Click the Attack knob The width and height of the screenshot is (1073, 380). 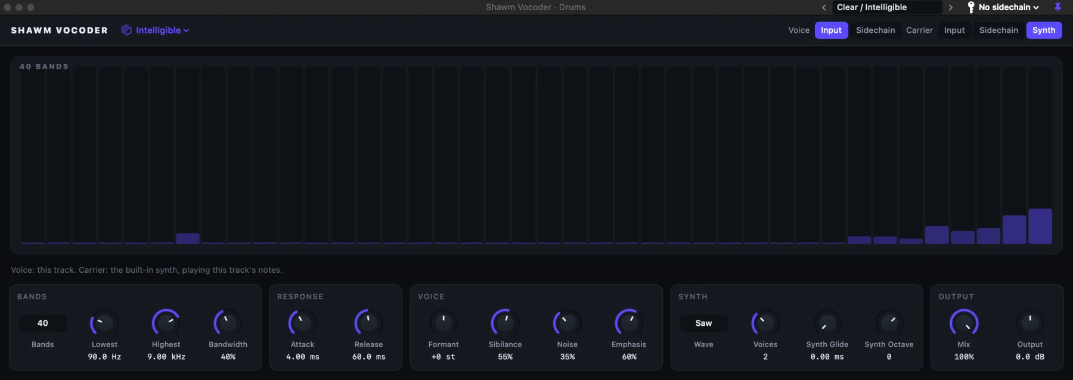pyautogui.click(x=302, y=323)
